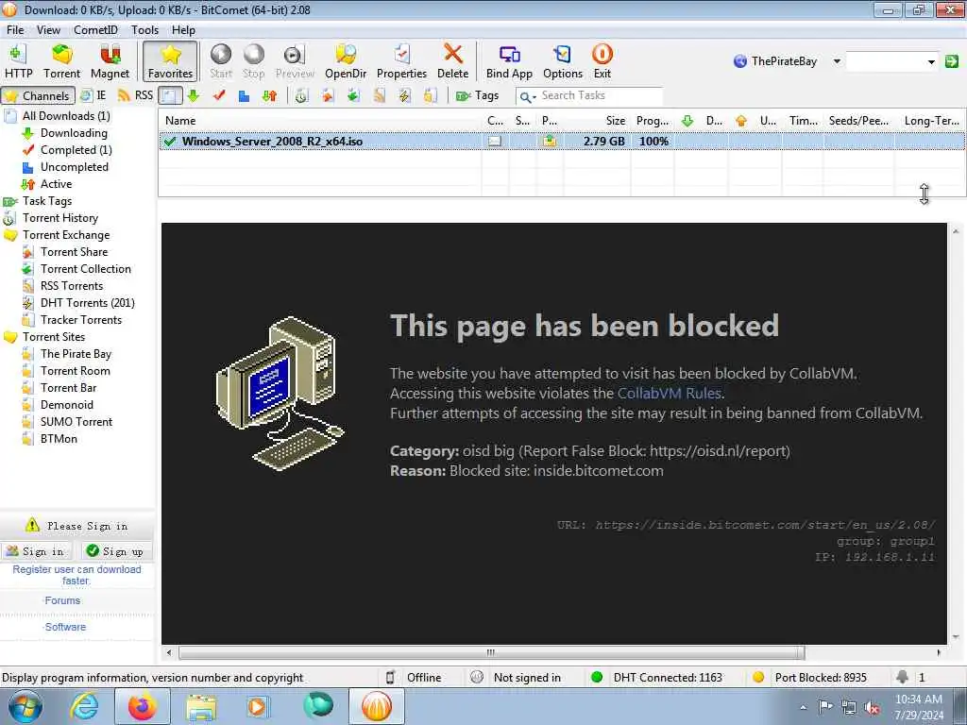
Task: Open the torrent search box dropdown
Action: click(931, 61)
